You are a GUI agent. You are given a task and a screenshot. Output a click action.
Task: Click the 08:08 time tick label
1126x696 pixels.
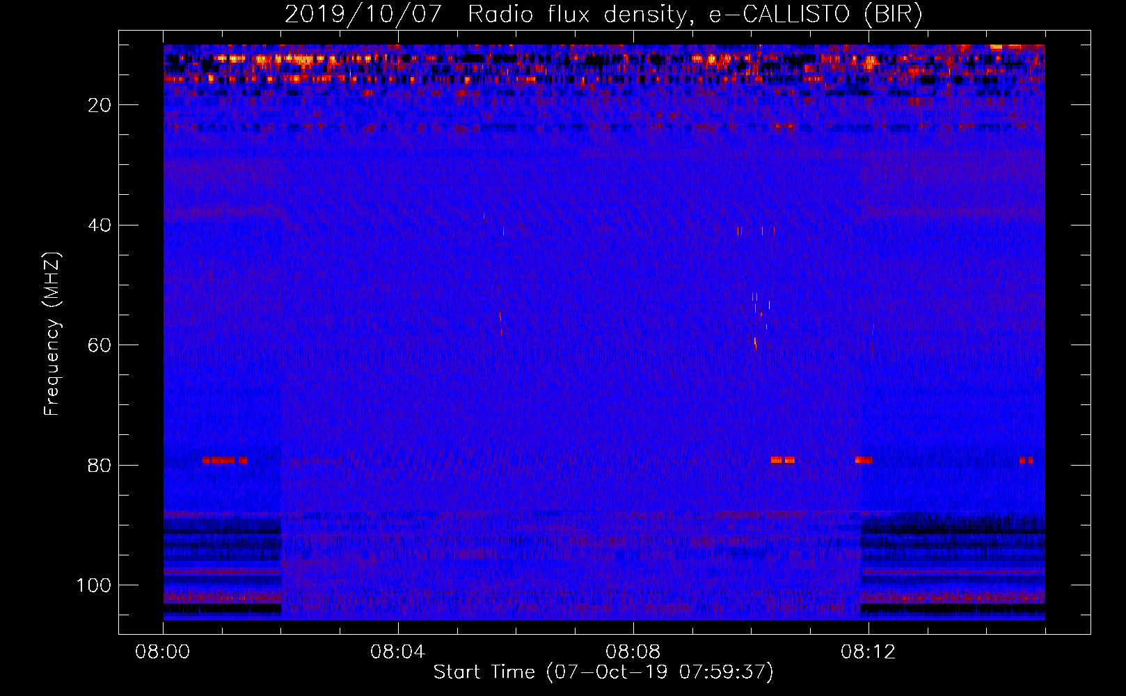coord(633,652)
